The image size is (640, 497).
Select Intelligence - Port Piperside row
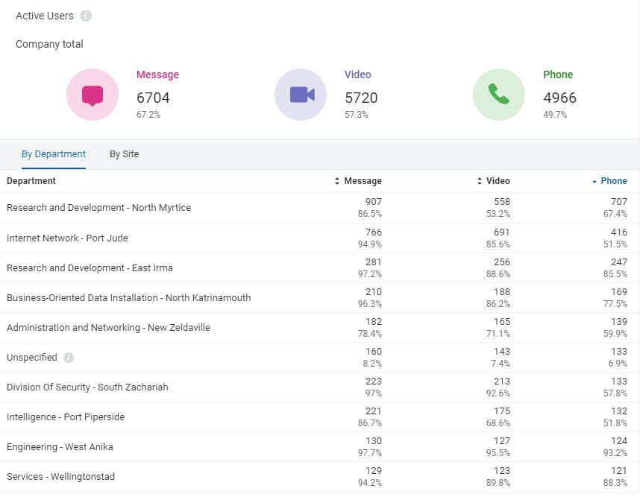[x=66, y=417]
